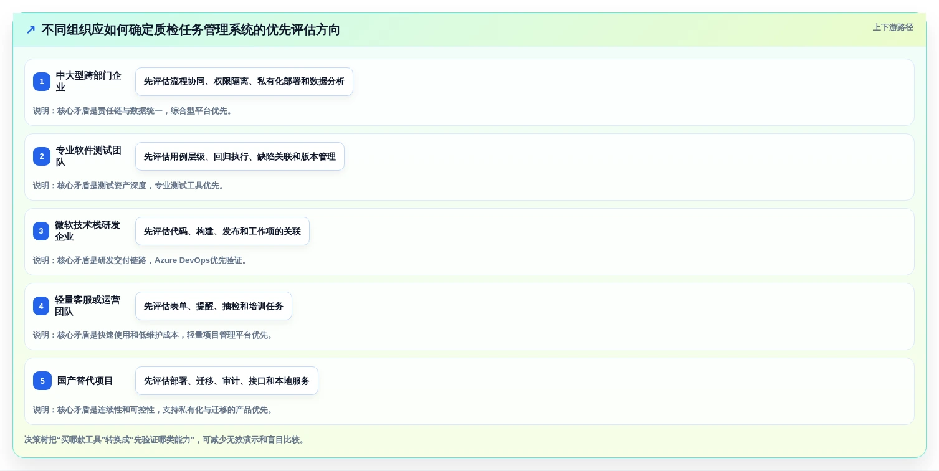This screenshot has height=471, width=939.
Task: Click the number 4 badge
Action: pos(41,306)
